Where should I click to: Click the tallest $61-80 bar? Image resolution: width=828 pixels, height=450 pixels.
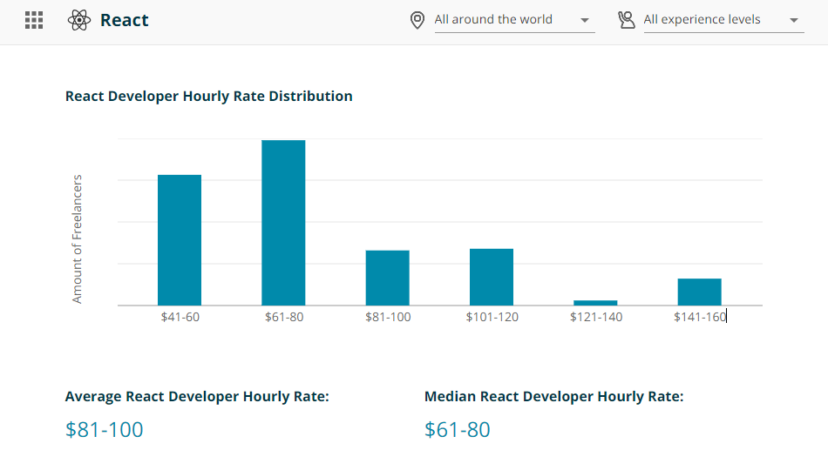tap(283, 223)
